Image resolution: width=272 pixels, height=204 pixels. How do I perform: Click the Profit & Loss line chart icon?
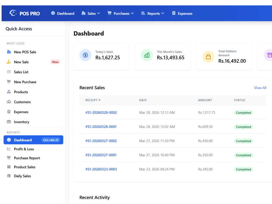tap(9, 149)
